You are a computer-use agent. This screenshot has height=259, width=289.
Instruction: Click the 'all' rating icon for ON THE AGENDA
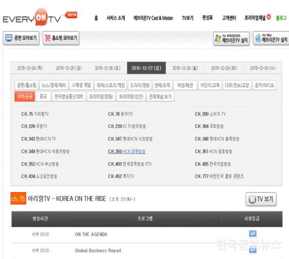[x=253, y=234]
